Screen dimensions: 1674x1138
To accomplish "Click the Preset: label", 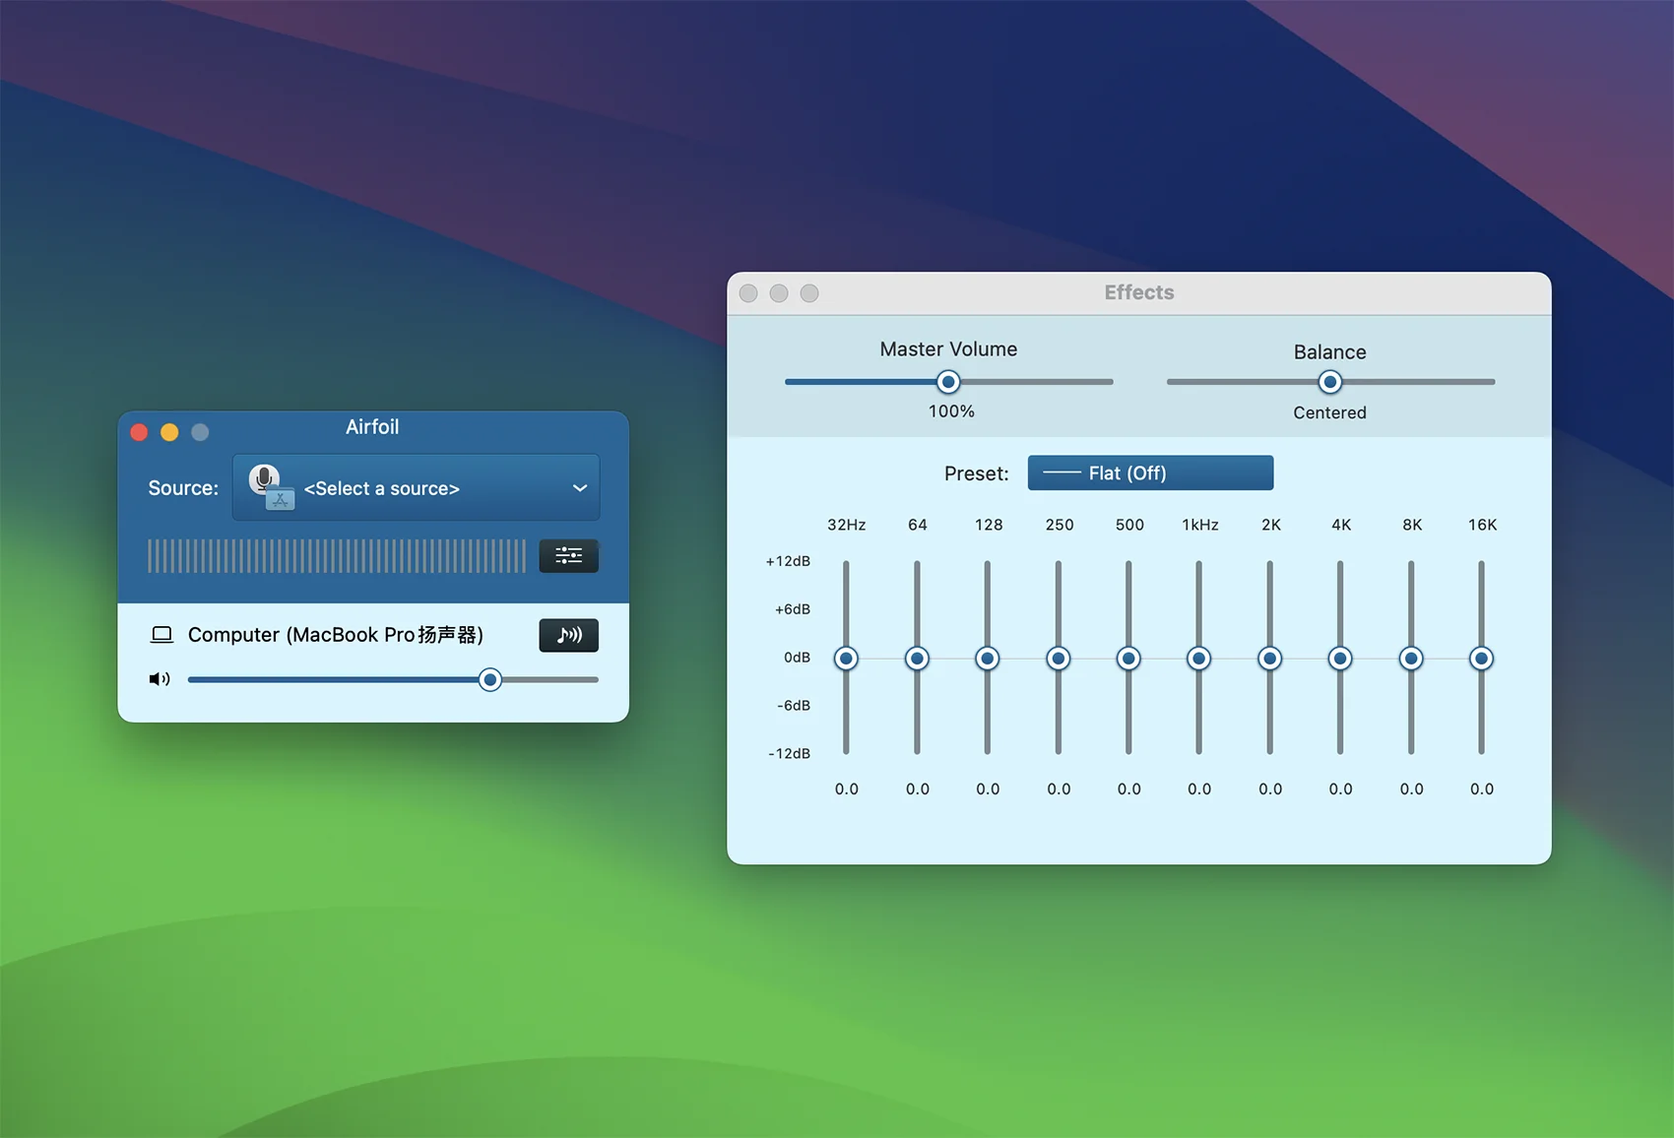I will pyautogui.click(x=977, y=474).
